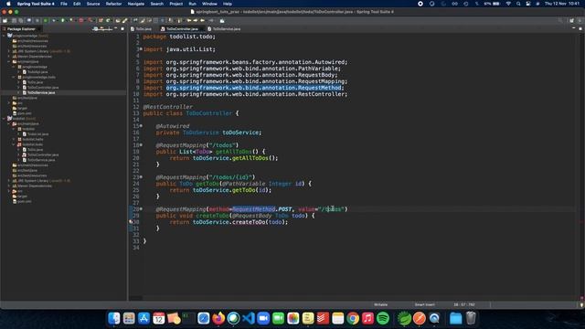Open the Navigate menu

point(136,4)
